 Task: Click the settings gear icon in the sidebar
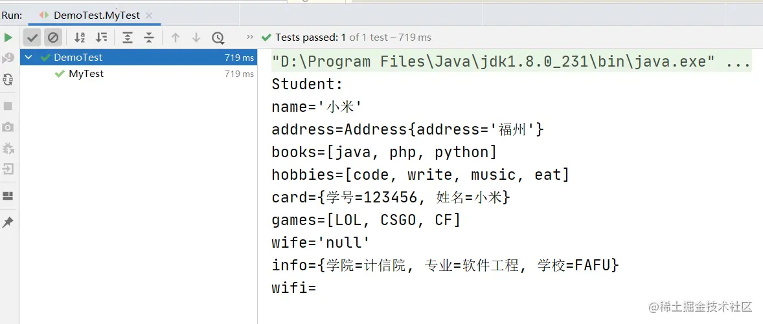[x=8, y=147]
